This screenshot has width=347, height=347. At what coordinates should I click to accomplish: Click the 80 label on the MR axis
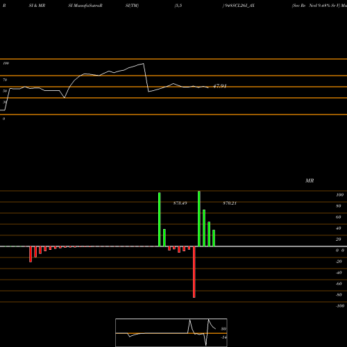[x=339, y=206]
